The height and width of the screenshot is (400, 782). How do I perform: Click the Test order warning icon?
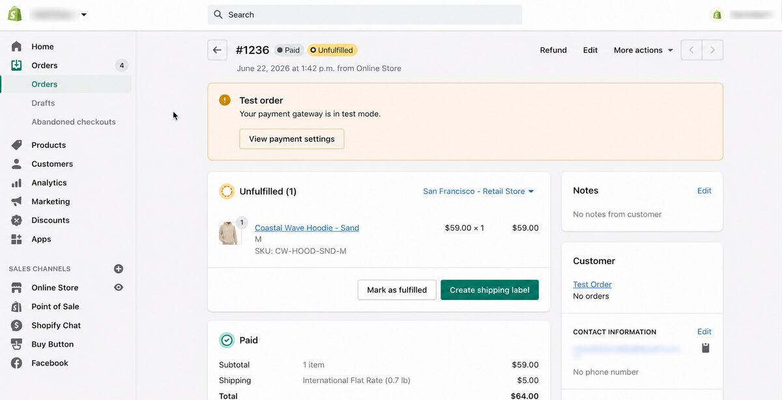(x=225, y=100)
